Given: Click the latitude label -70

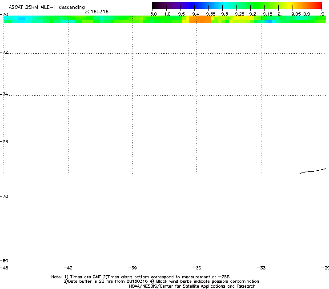Looking at the screenshot, I should tap(4, 15).
